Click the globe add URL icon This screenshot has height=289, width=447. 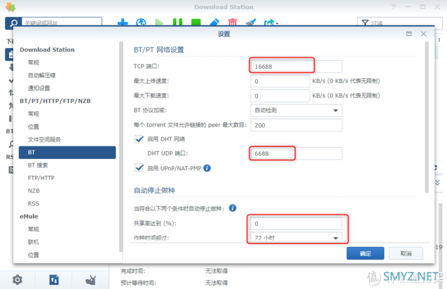click(141, 22)
